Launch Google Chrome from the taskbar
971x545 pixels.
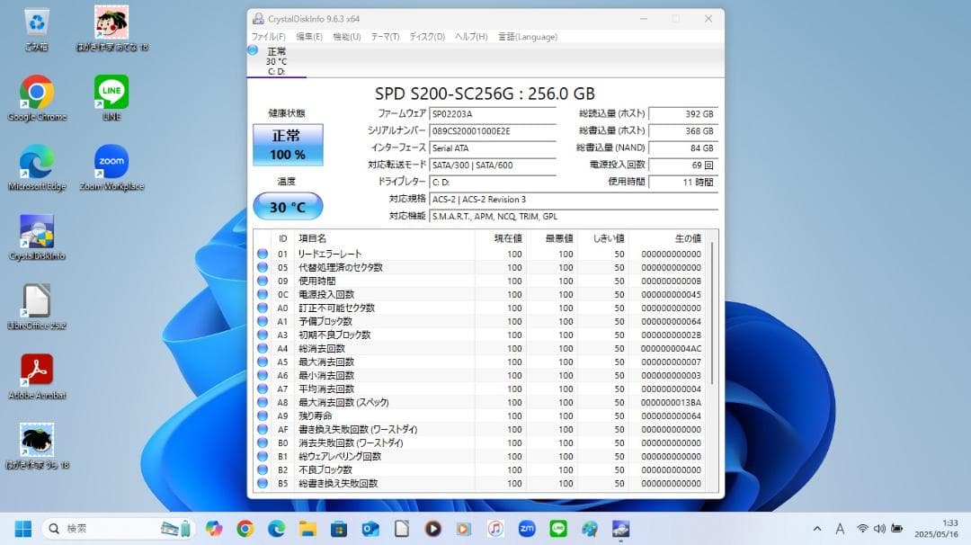(x=245, y=529)
